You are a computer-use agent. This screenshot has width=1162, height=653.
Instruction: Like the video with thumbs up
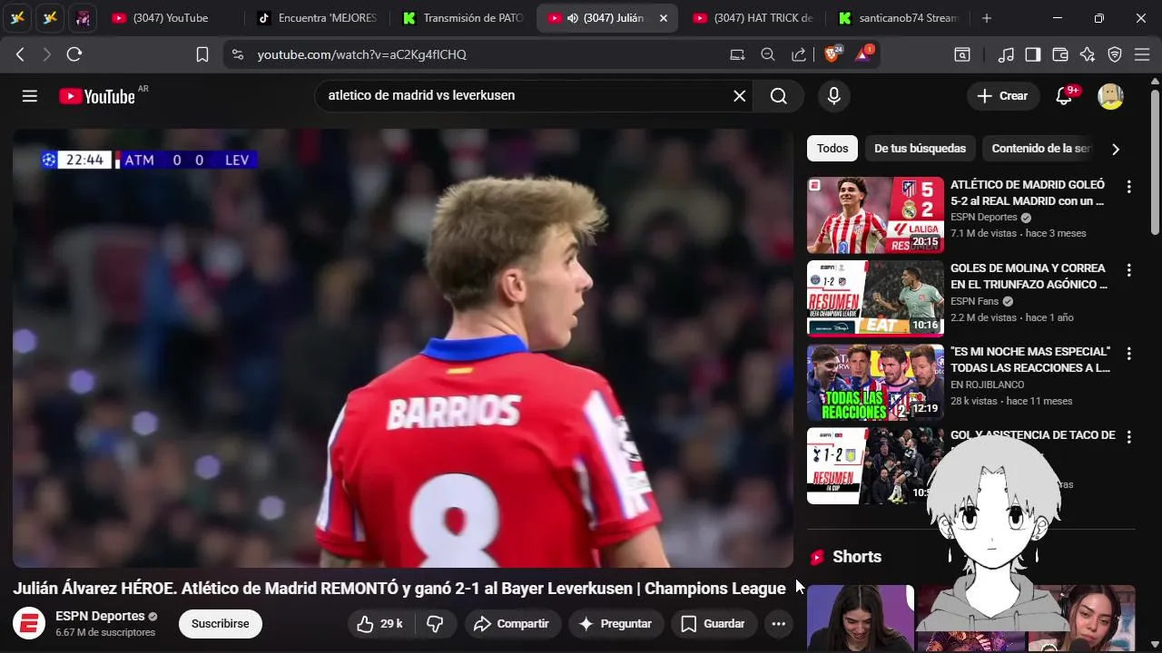tap(379, 624)
